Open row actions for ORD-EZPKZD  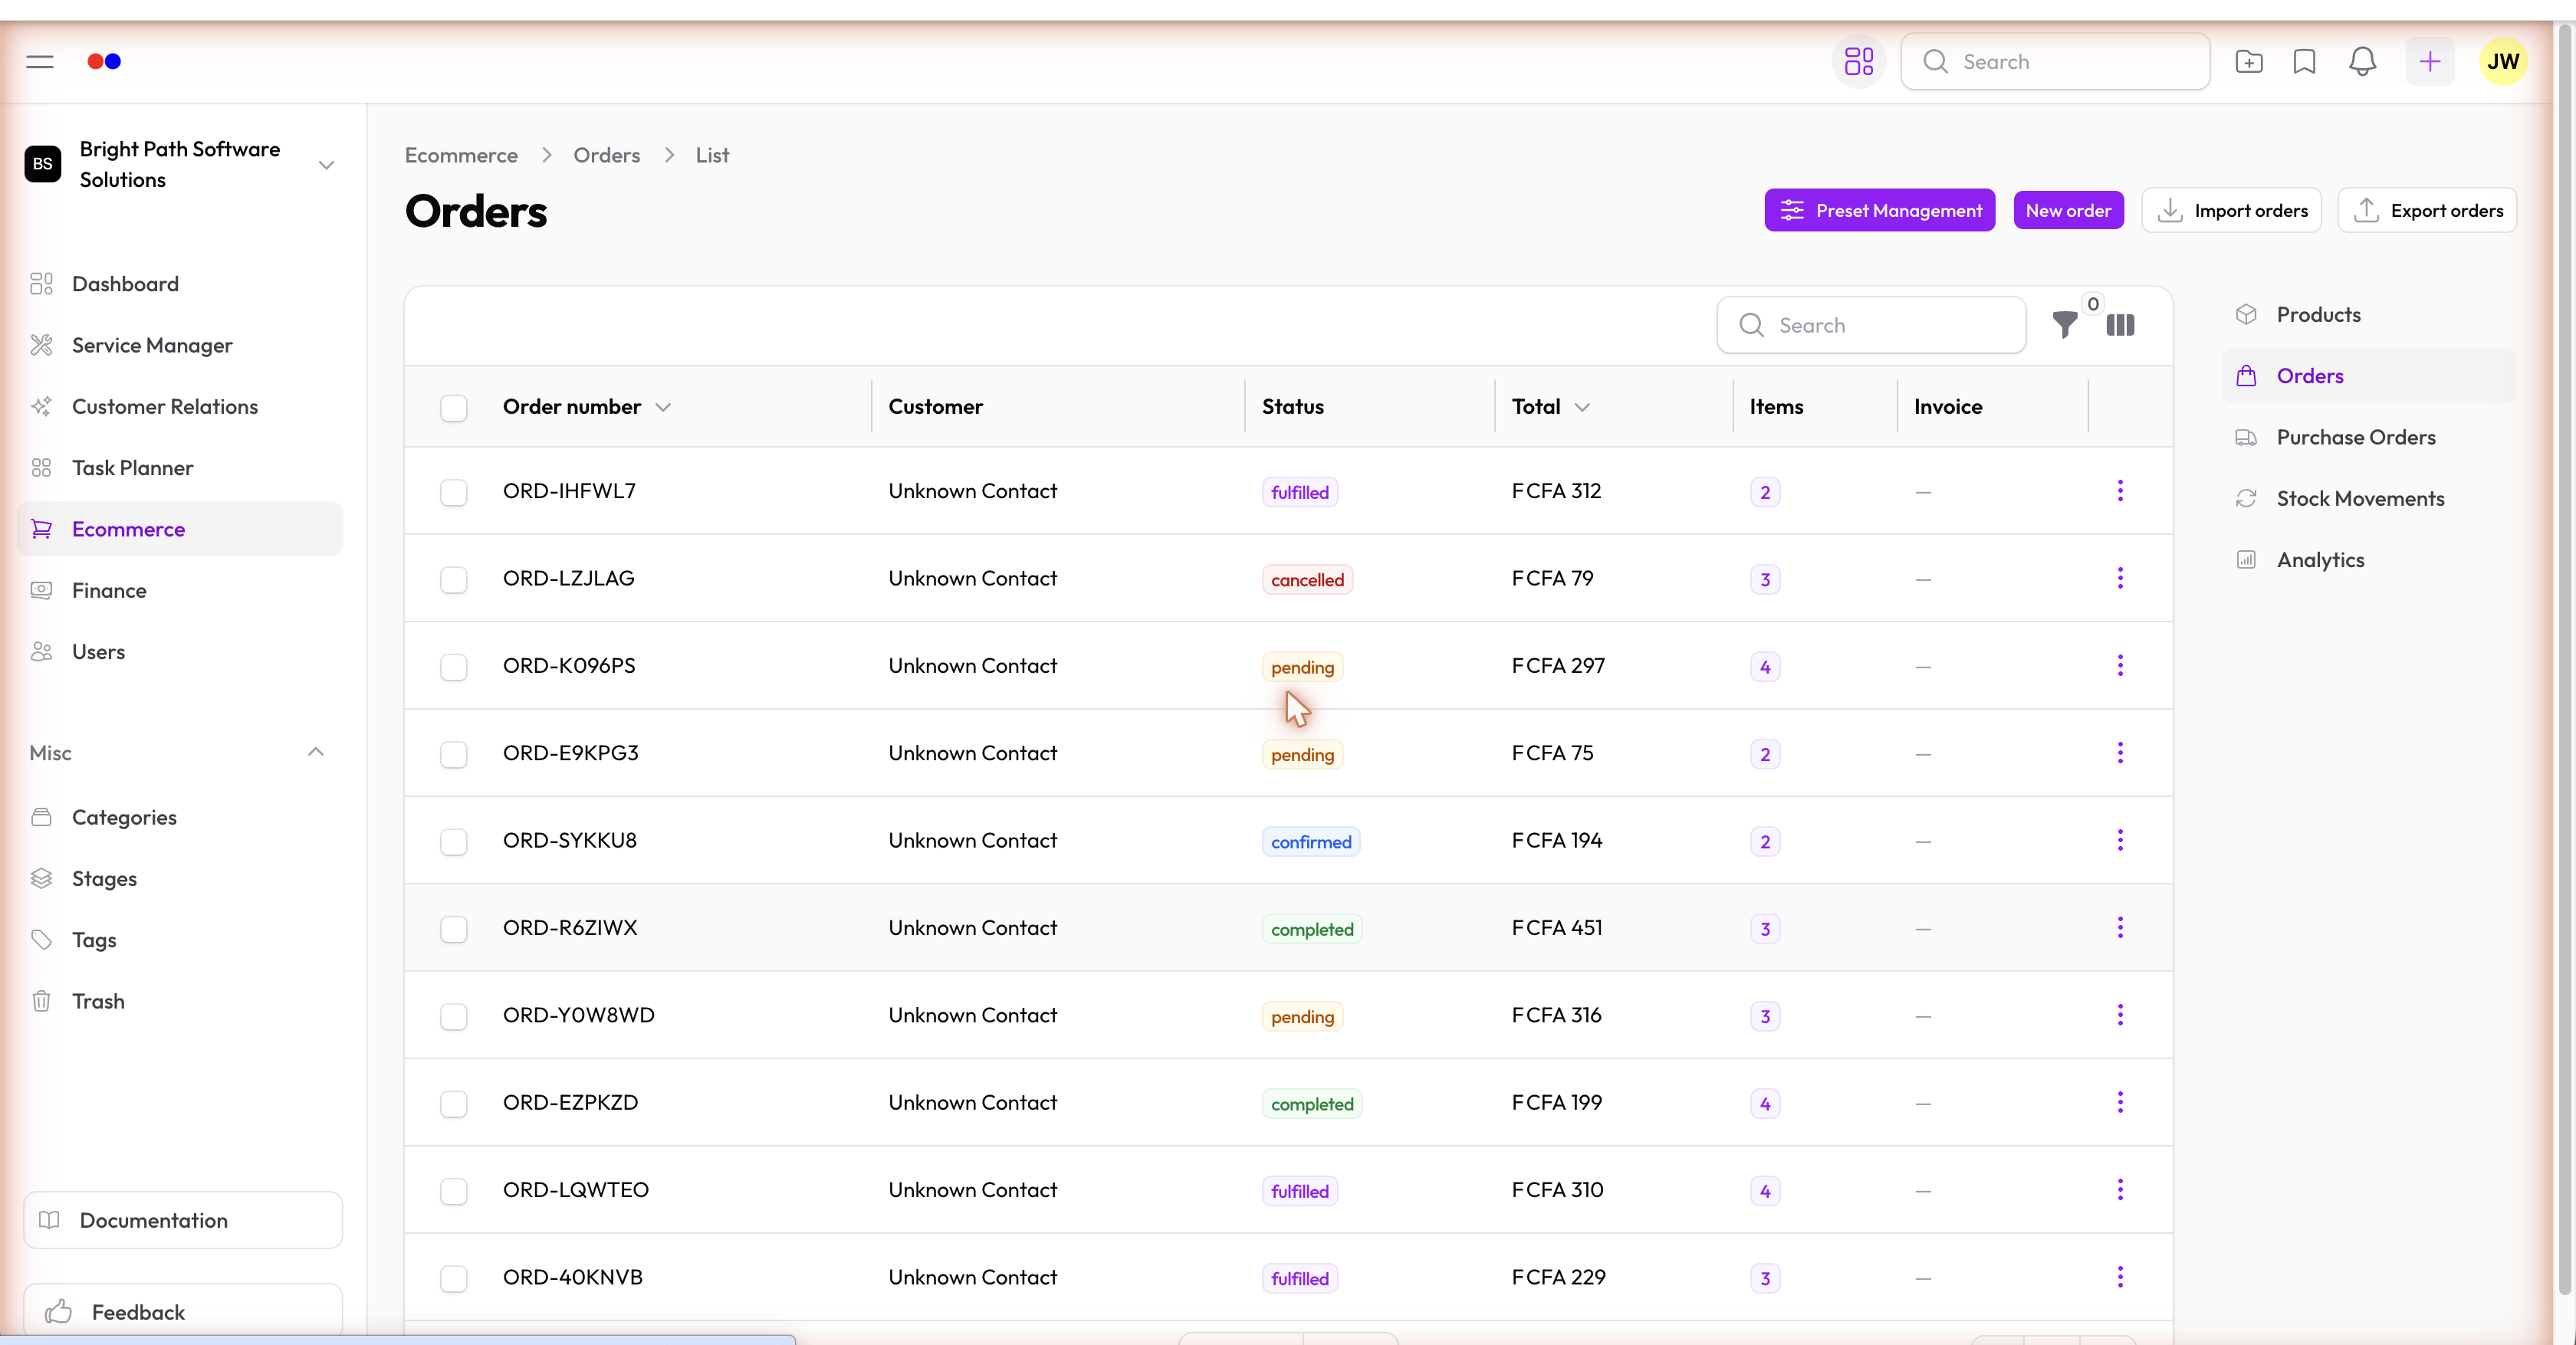tap(2119, 1103)
